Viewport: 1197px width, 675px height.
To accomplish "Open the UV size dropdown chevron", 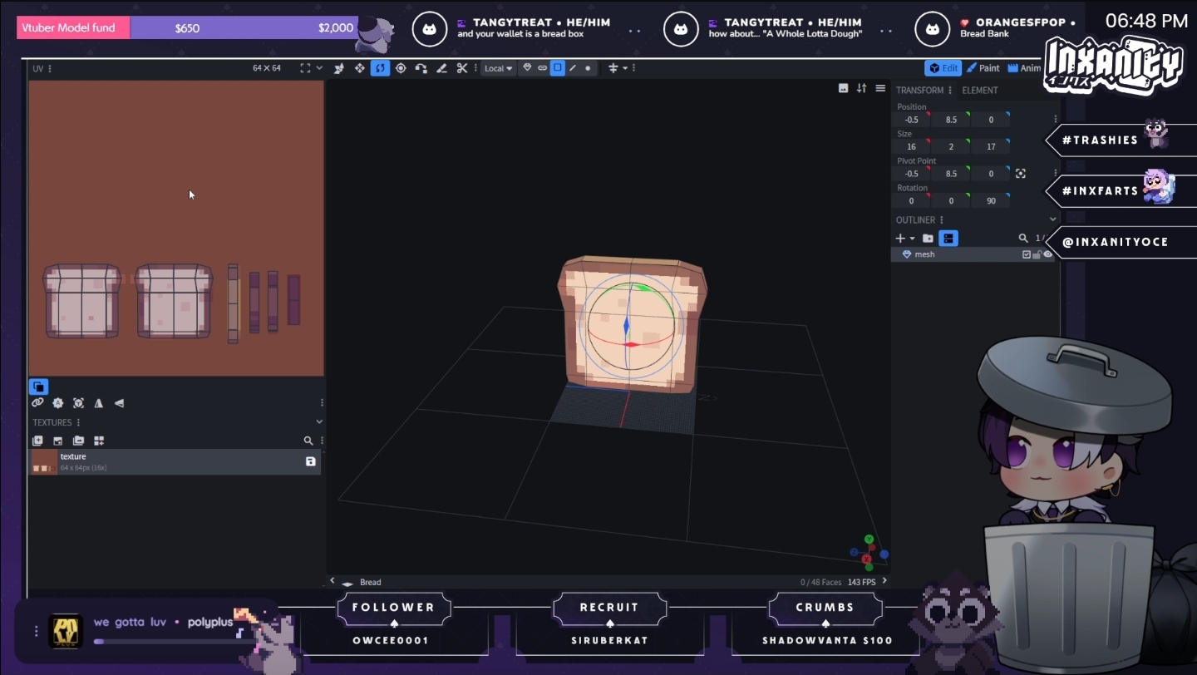I will click(x=319, y=68).
